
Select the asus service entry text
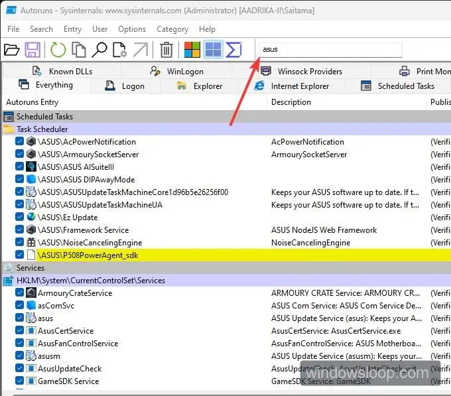46,318
